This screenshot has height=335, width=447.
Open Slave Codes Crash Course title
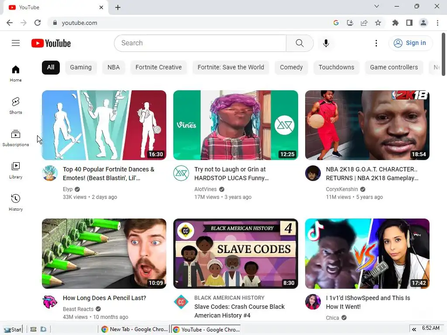[240, 311]
